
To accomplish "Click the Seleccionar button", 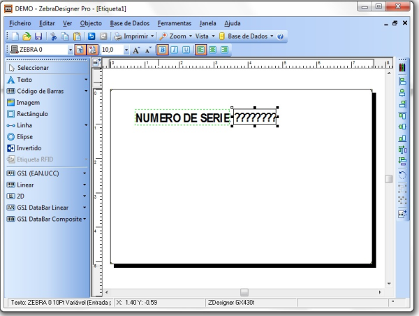I will click(33, 69).
